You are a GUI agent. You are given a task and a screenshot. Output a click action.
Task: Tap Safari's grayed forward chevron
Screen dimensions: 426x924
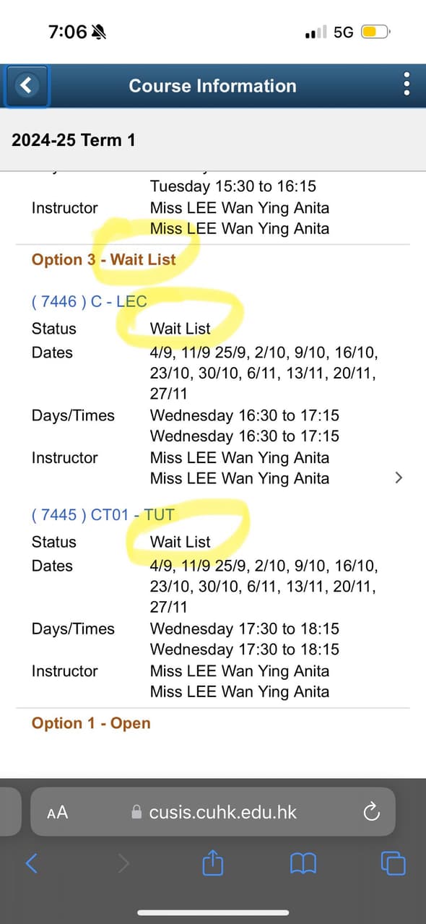click(x=123, y=863)
